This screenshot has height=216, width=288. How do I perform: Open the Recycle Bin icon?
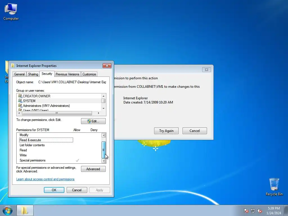[274, 187]
